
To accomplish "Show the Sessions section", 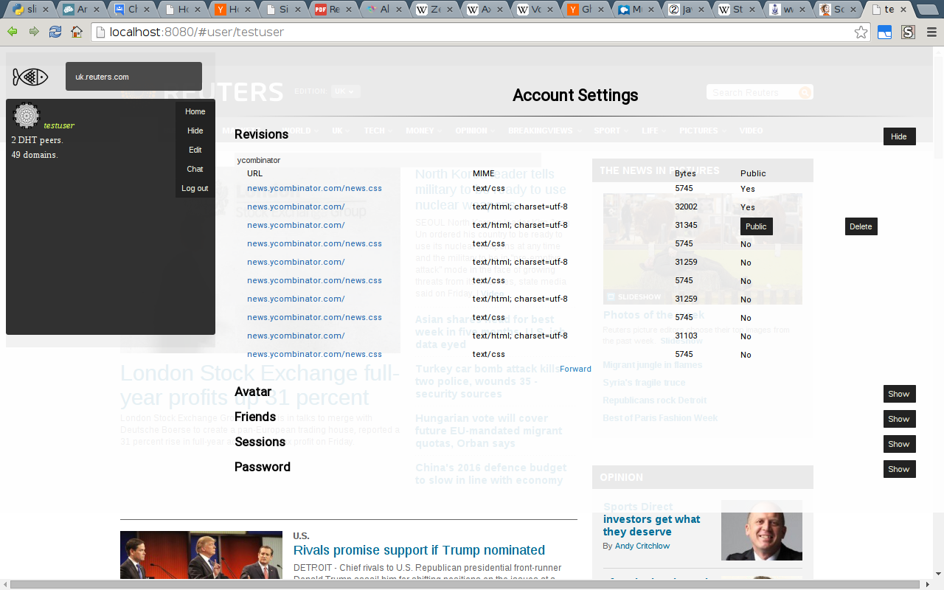I will 899,444.
